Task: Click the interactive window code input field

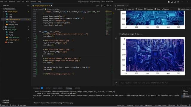Action: pos(155,83)
